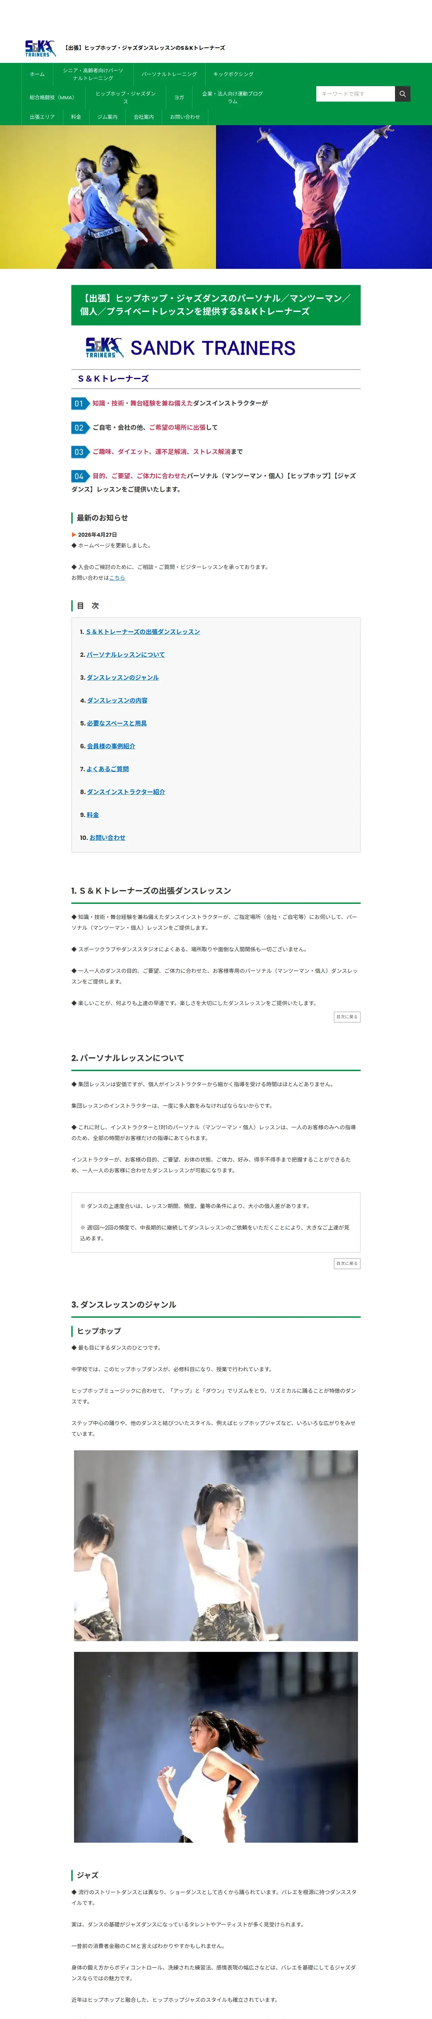Click section heading 3. ダンスレッスンのジャンル
The image size is (432, 2019).
coord(124,1305)
